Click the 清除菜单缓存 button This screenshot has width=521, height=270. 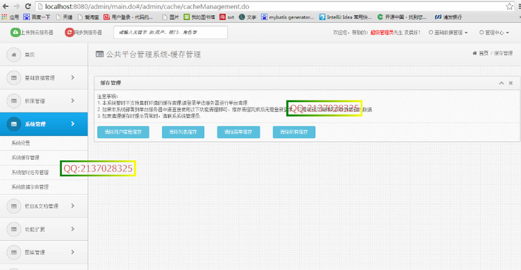point(238,132)
